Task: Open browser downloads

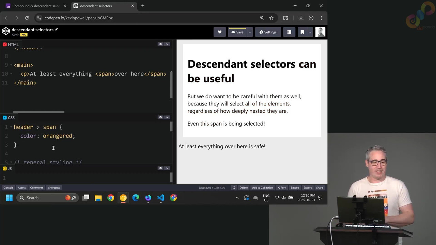Action: (301, 18)
